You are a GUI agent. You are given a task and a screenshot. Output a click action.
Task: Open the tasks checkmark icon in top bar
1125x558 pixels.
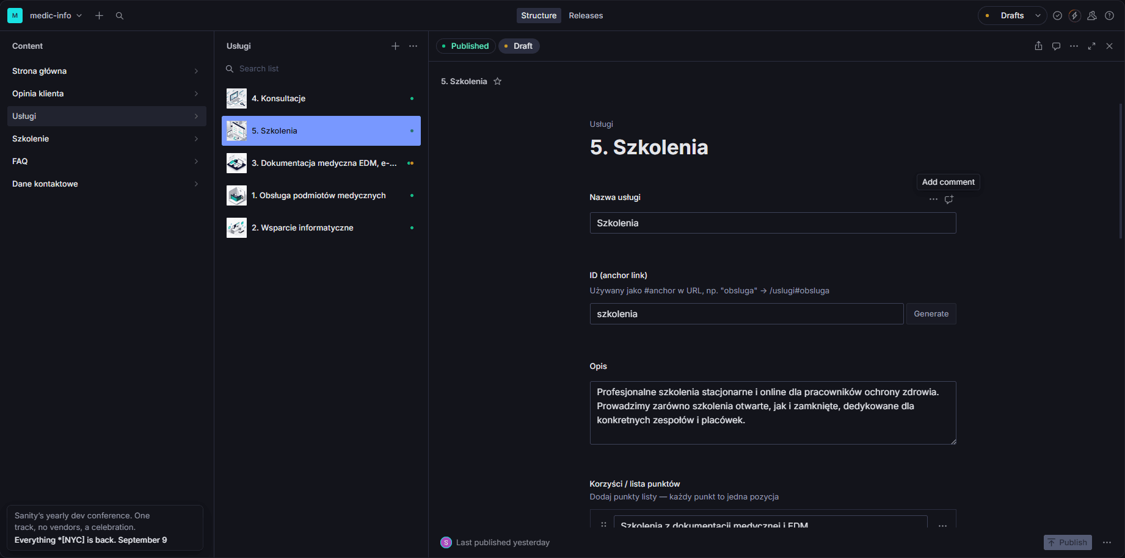pyautogui.click(x=1057, y=15)
